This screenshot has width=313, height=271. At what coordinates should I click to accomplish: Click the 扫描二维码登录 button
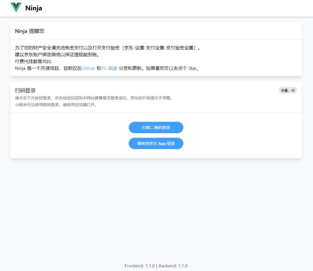coord(156,127)
